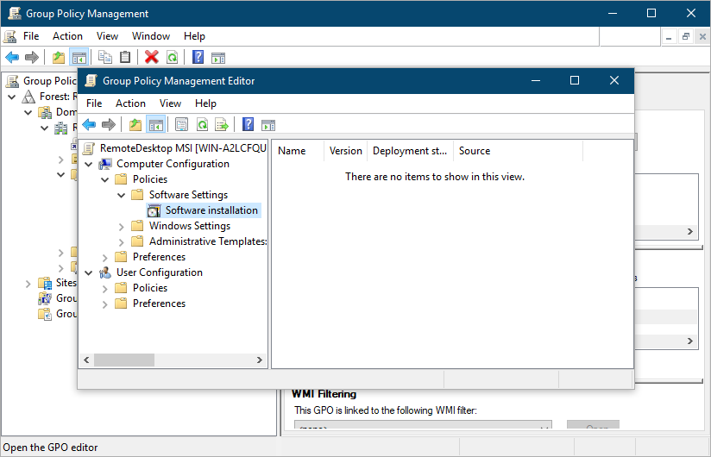Collapse the Software Settings folder

[122, 195]
